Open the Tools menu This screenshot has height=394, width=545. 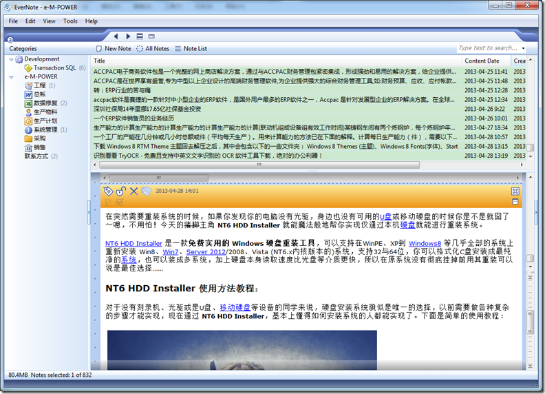pos(70,21)
